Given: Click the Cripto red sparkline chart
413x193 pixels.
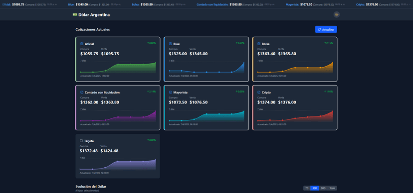Looking at the screenshot, I should (295, 116).
